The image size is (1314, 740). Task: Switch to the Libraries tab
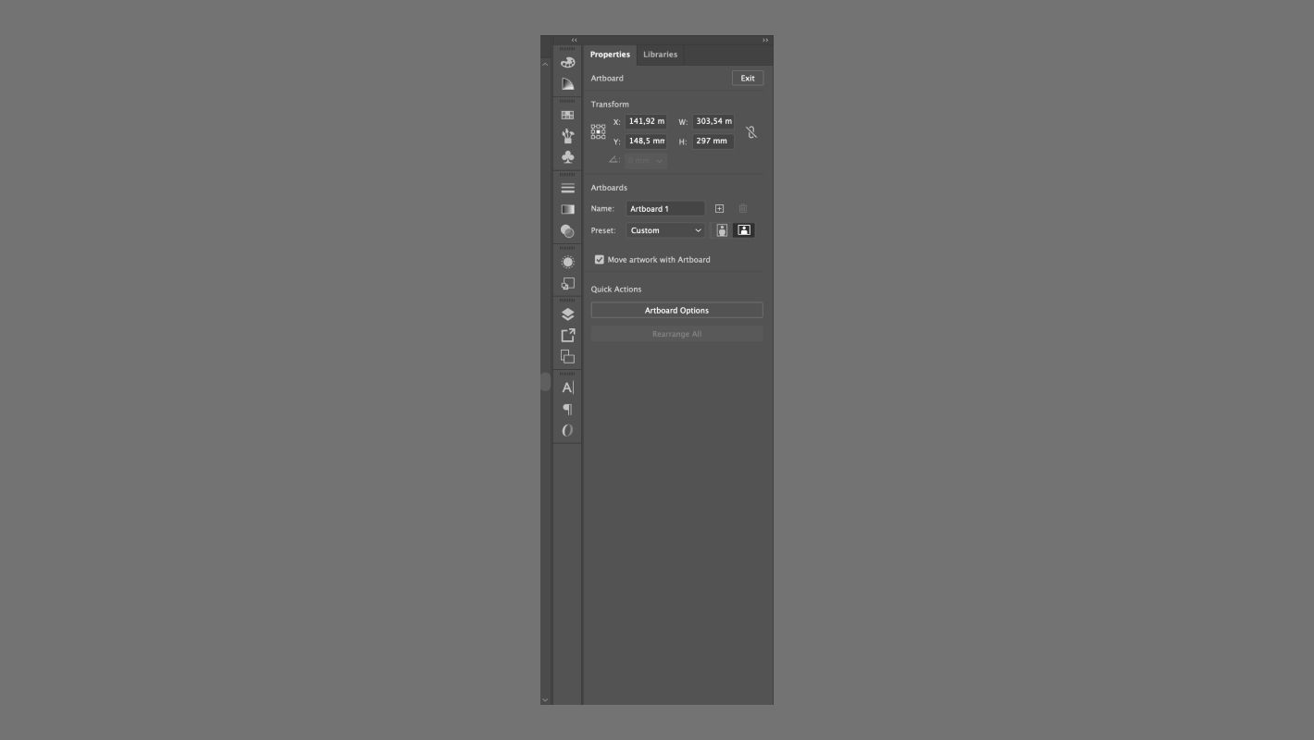pos(661,55)
